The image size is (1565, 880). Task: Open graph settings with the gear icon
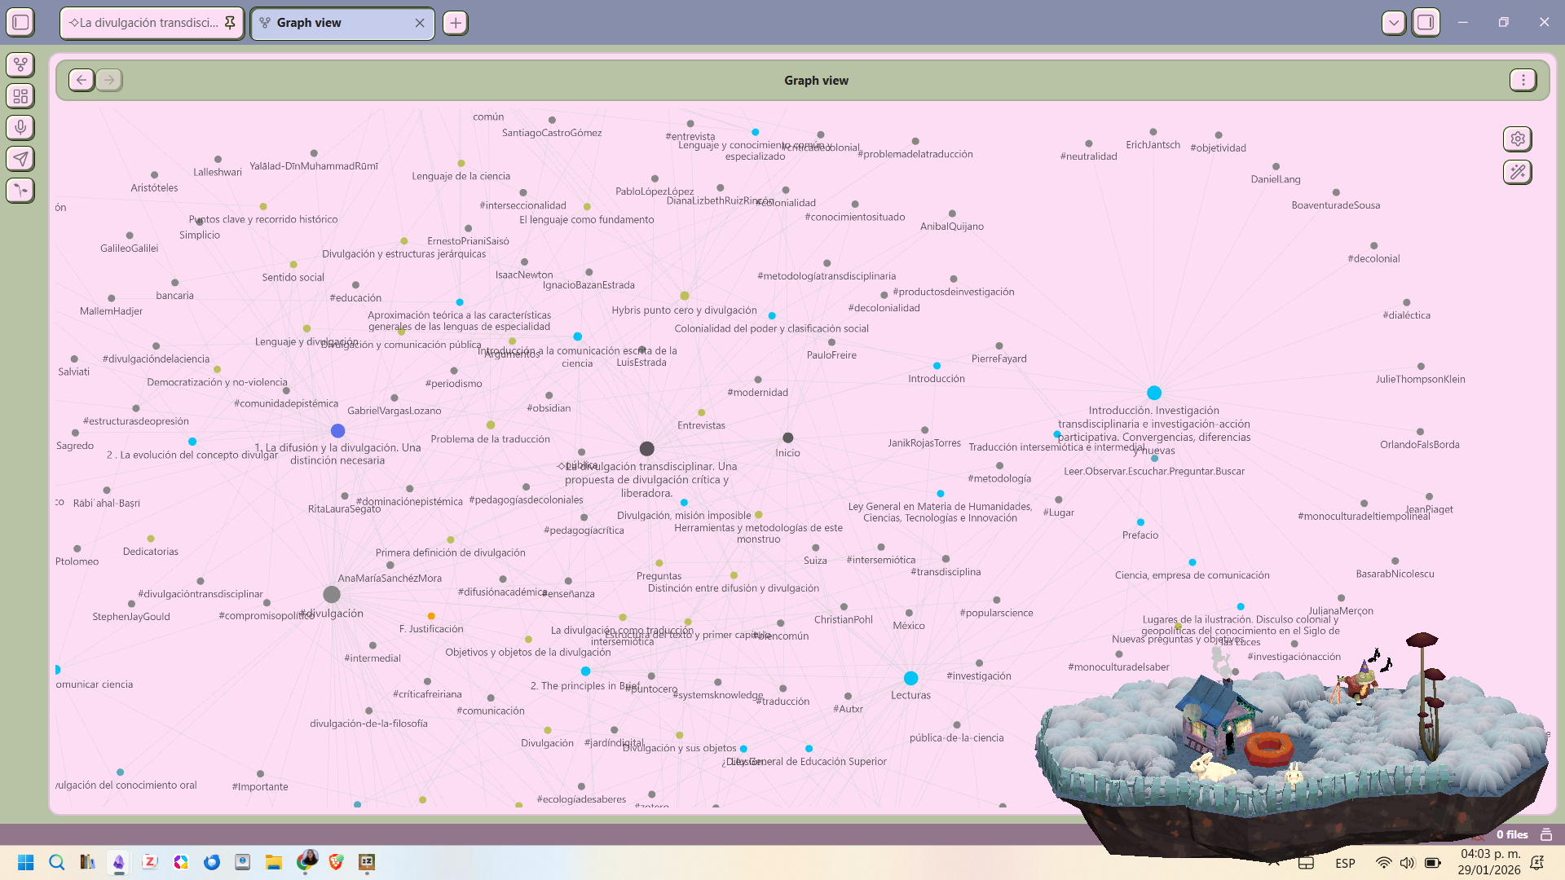[1518, 139]
